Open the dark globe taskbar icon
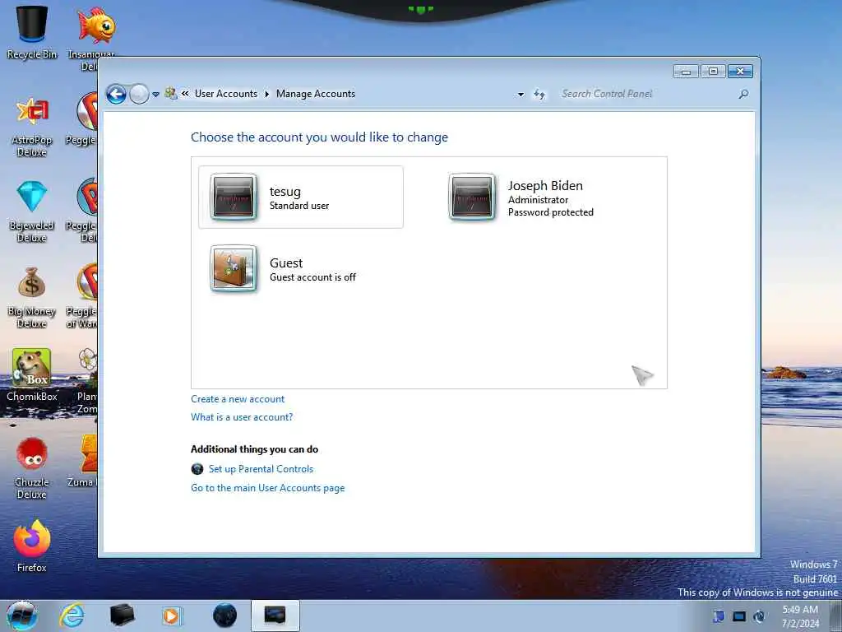This screenshot has height=632, width=842. point(224,616)
